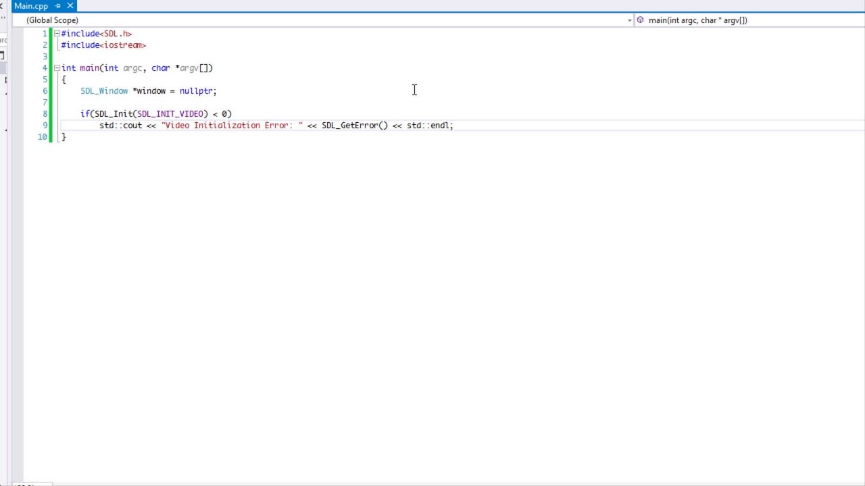Click the 'if' keyword on line 8
Viewport: 865px width, 486px height.
pos(84,114)
